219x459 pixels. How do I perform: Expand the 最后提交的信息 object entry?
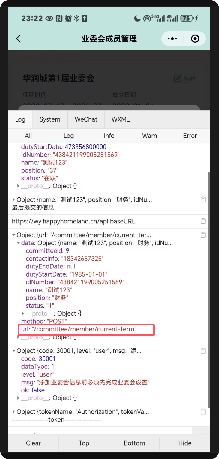14,200
